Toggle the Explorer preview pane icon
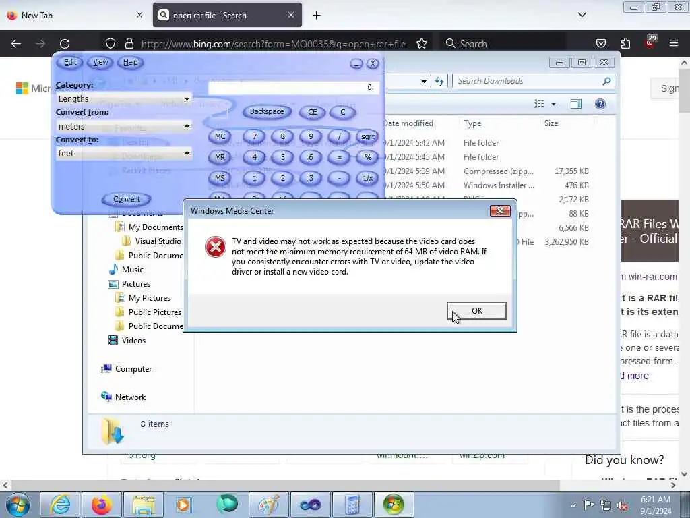 576,104
